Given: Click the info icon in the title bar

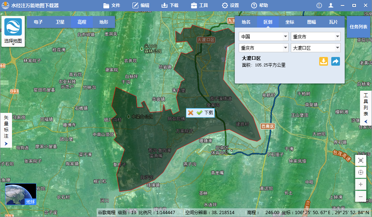Looking at the screenshot, I should coord(319,5).
